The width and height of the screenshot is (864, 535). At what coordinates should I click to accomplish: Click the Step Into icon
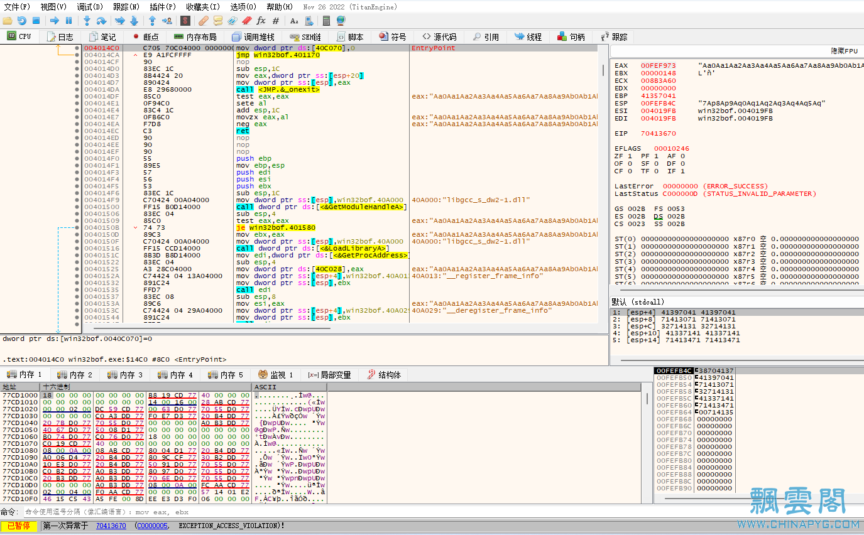click(x=87, y=21)
